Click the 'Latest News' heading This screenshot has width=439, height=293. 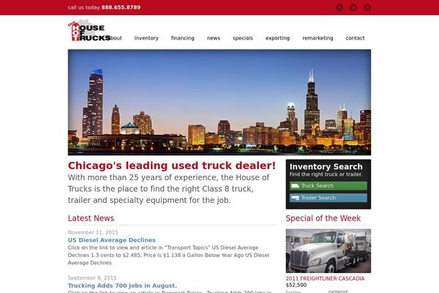tap(91, 218)
